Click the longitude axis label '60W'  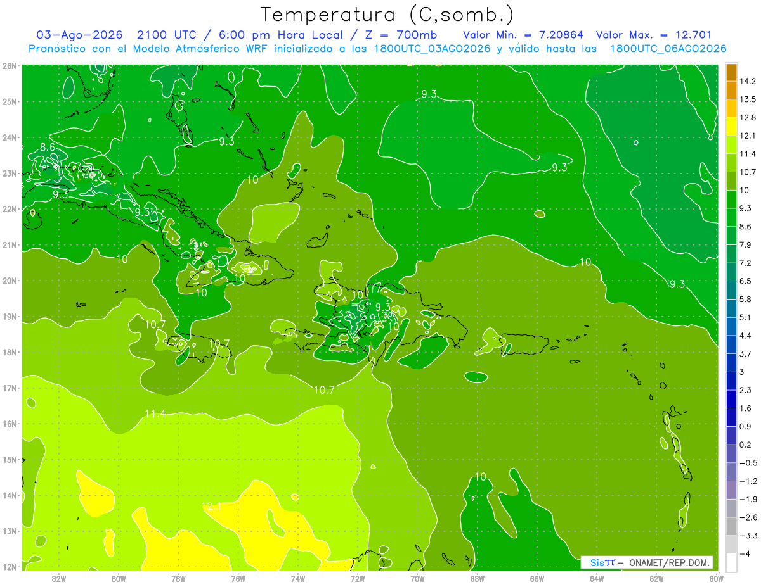pos(716,578)
